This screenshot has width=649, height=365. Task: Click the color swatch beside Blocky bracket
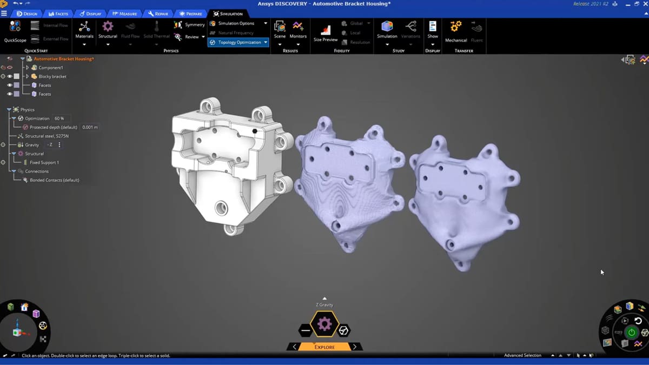pyautogui.click(x=17, y=76)
